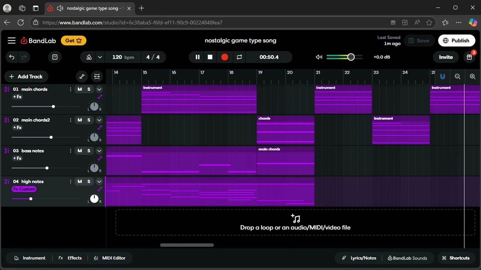Open bass notes track options menu

point(70,151)
